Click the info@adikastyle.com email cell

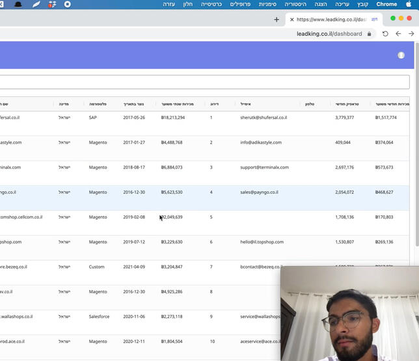260,142
